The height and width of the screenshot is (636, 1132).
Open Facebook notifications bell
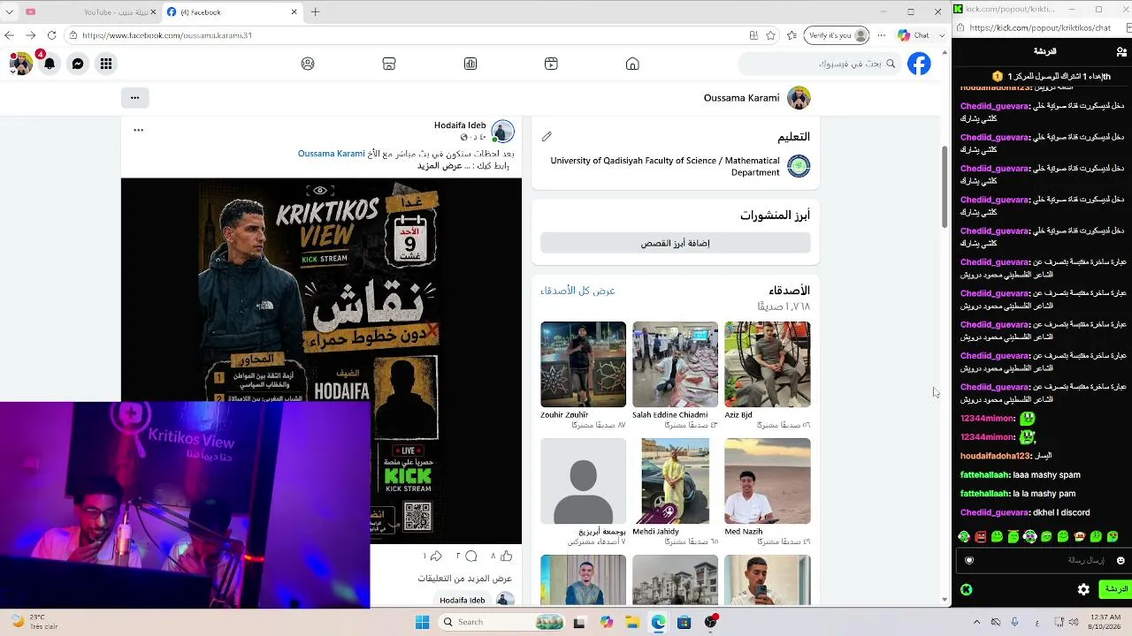pos(50,64)
